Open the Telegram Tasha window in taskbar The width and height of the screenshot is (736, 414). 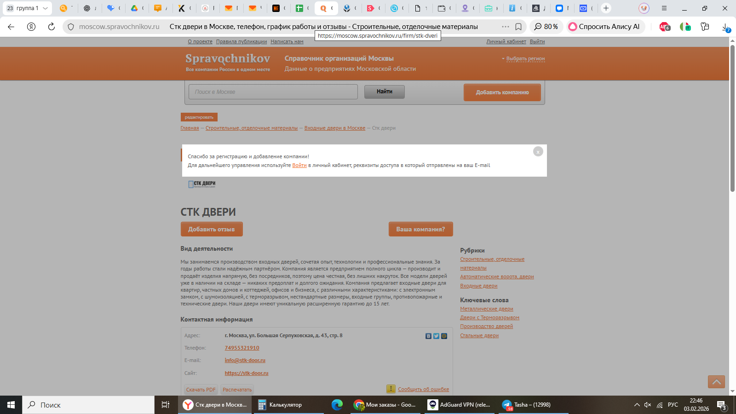click(534, 405)
